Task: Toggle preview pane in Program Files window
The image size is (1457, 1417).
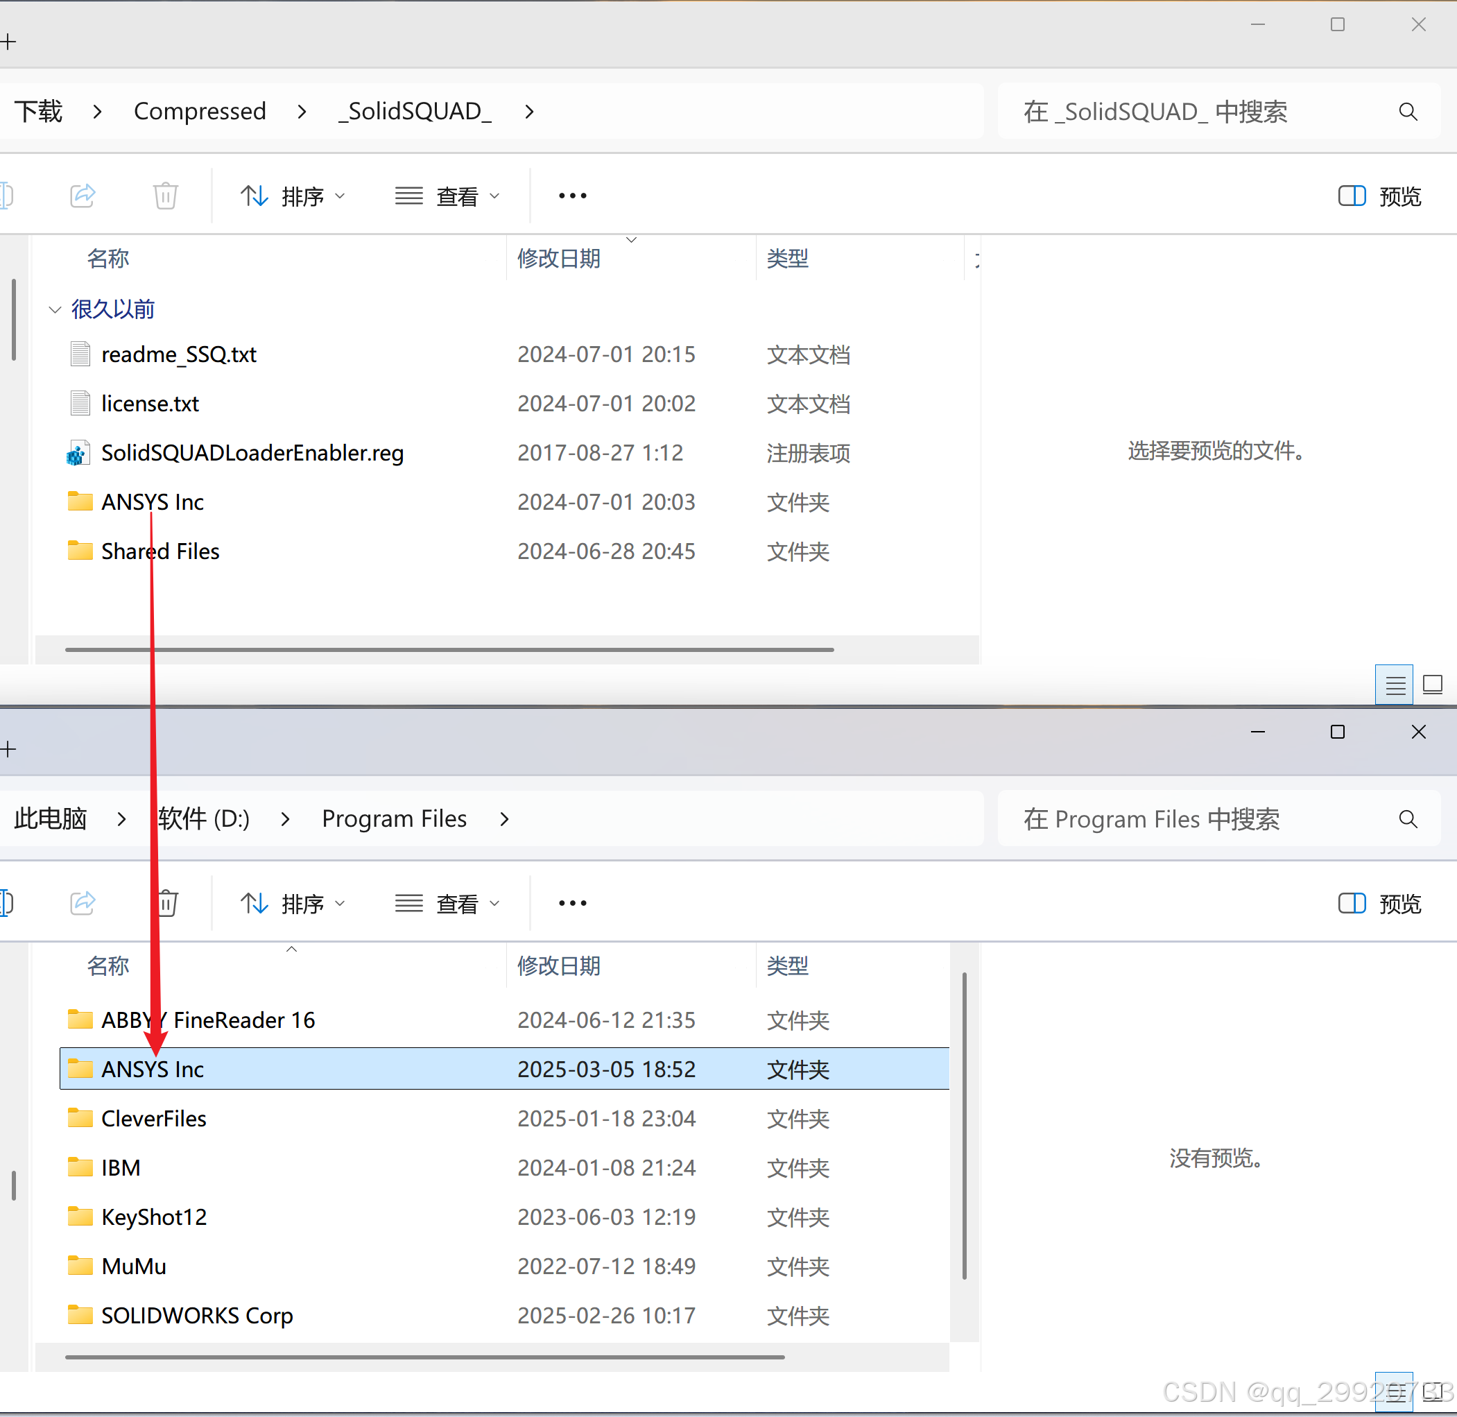Action: [1379, 904]
